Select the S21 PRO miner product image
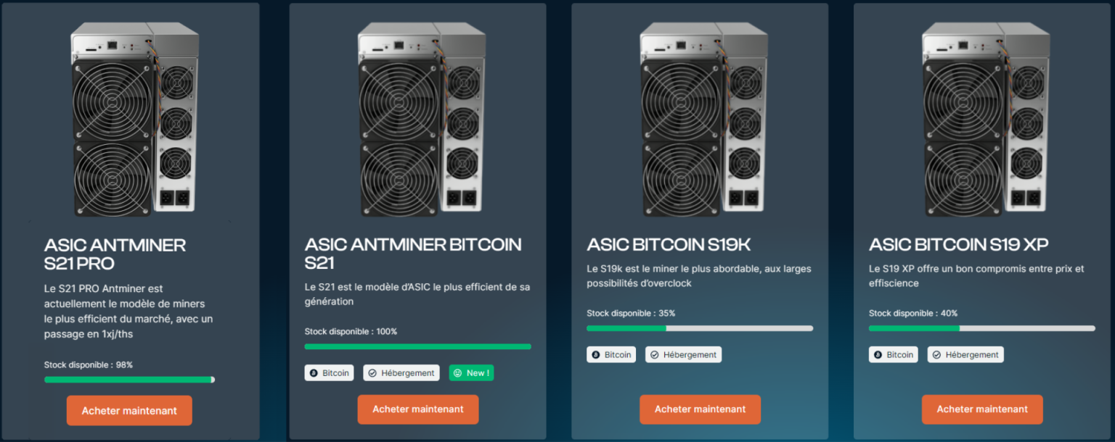Image resolution: width=1115 pixels, height=442 pixels. click(135, 119)
